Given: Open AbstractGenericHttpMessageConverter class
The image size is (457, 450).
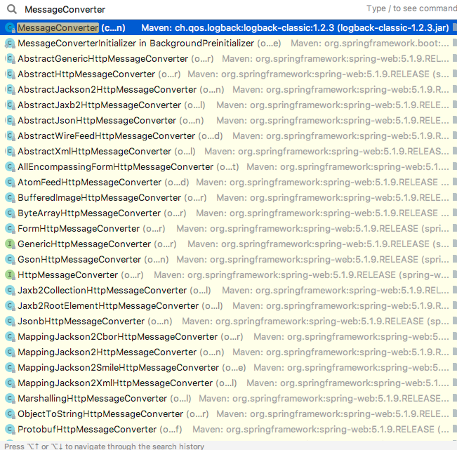Looking at the screenshot, I should click(229, 58).
